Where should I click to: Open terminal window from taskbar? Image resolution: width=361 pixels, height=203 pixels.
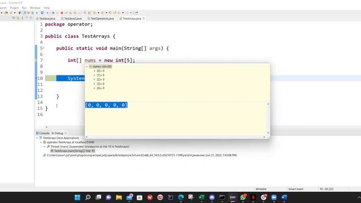pos(222,197)
